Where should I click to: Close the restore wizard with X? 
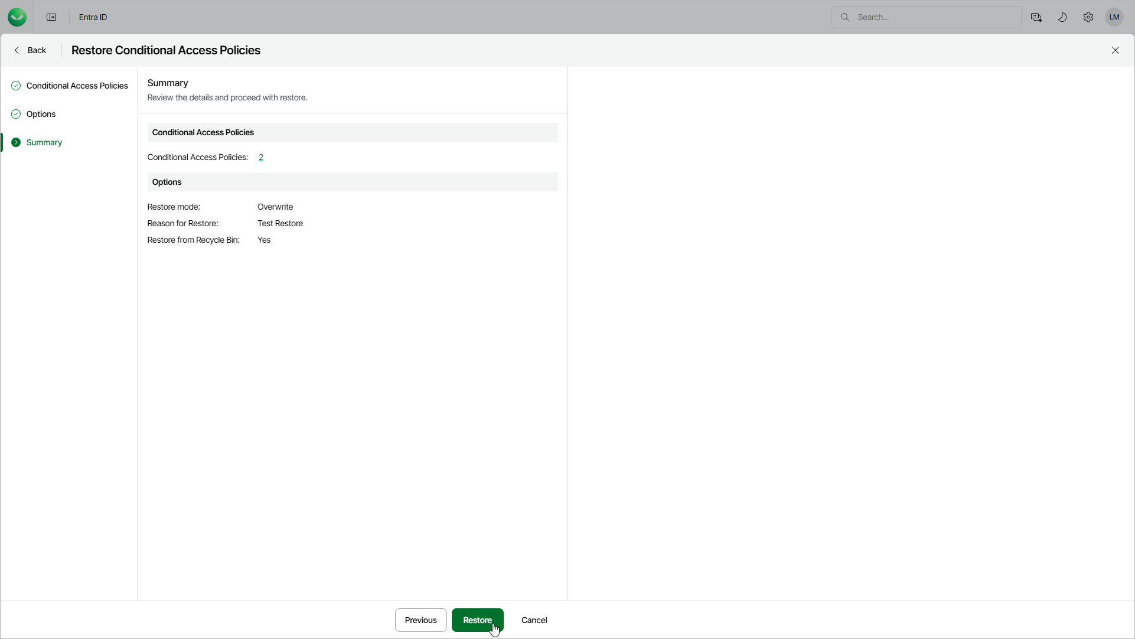coord(1116,50)
